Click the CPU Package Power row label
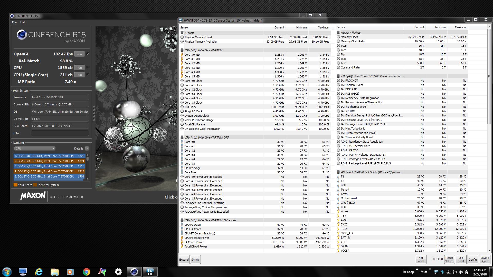The width and height of the screenshot is (493, 277). [x=197, y=238]
